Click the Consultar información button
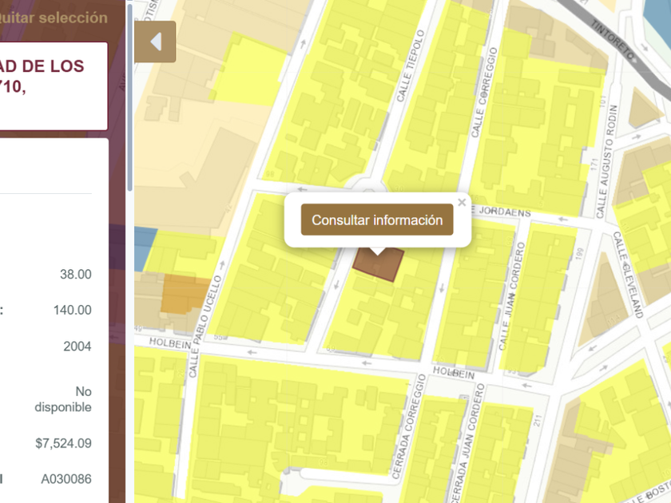 click(x=377, y=220)
